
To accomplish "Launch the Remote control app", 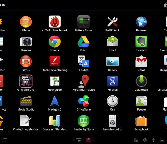I will (113, 121).
